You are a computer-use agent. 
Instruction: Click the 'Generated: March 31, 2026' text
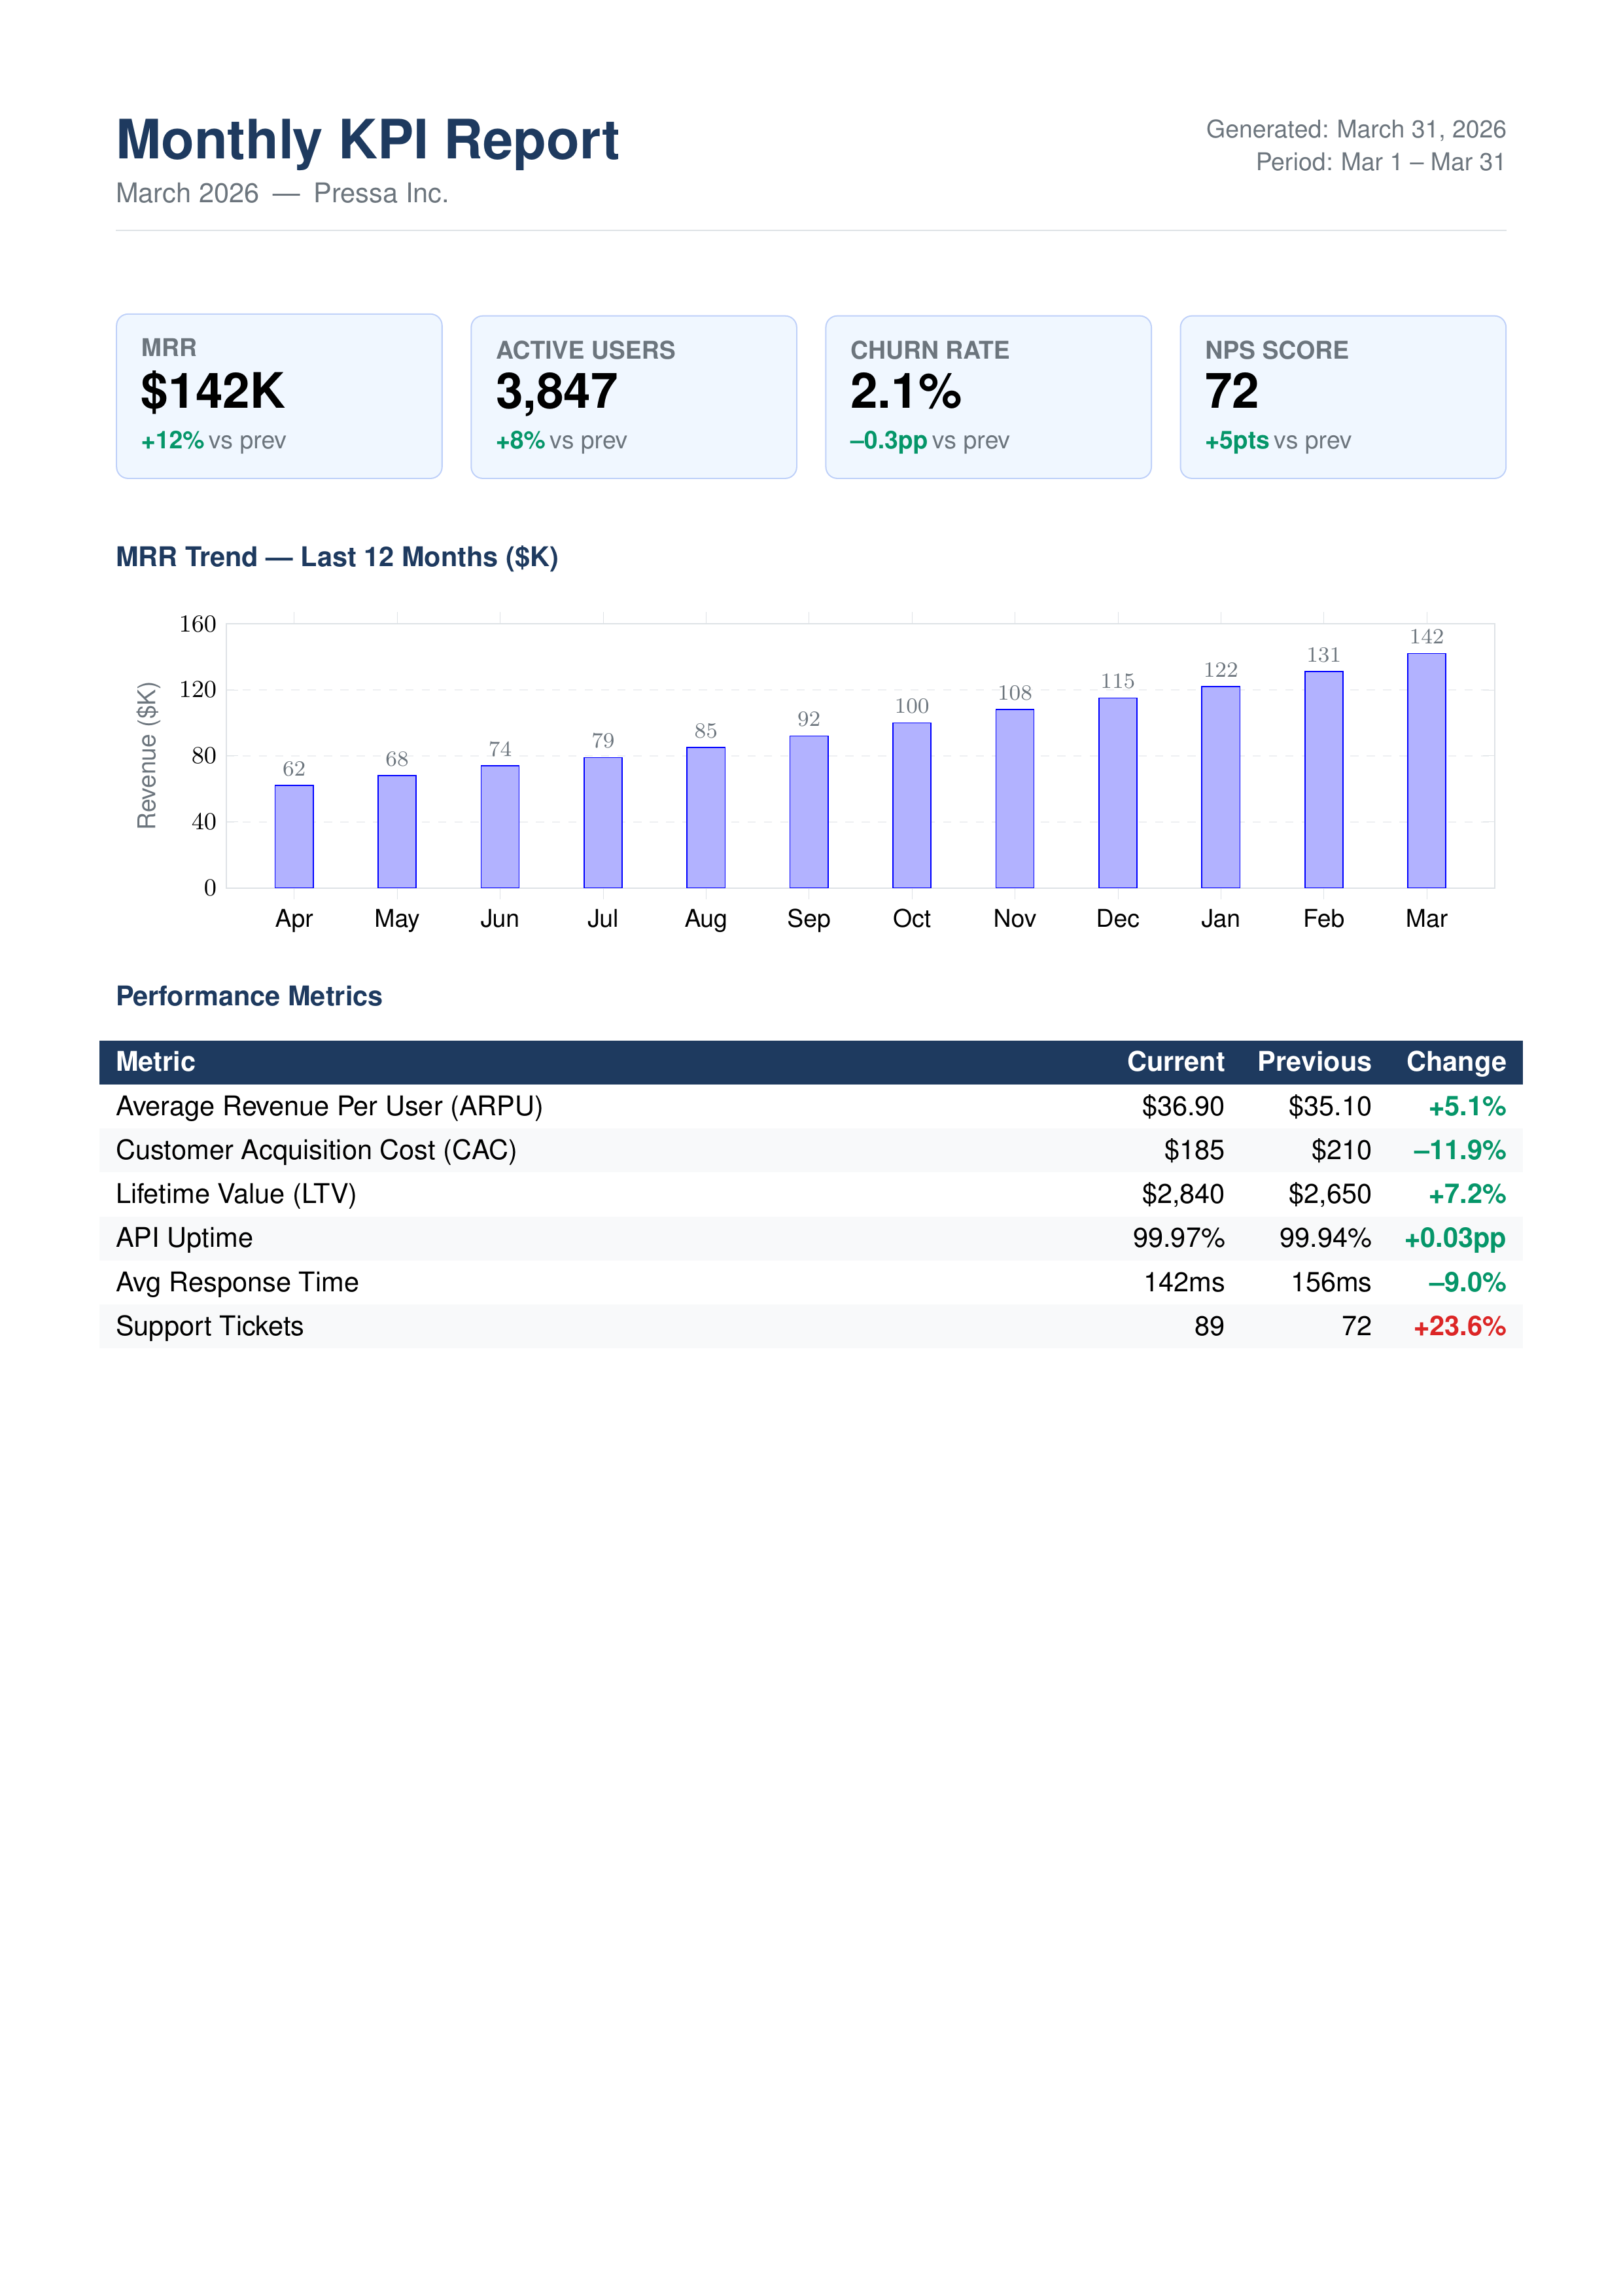[x=1355, y=129]
